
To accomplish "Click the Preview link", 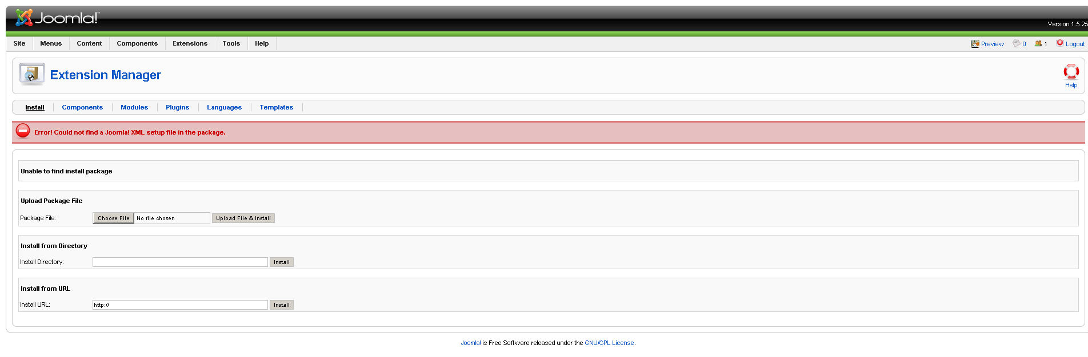I will (993, 44).
